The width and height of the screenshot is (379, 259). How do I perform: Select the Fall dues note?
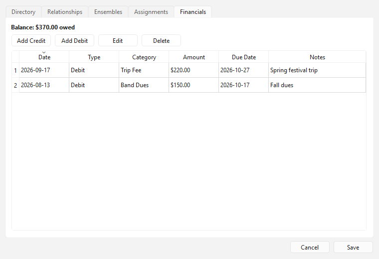click(x=317, y=85)
